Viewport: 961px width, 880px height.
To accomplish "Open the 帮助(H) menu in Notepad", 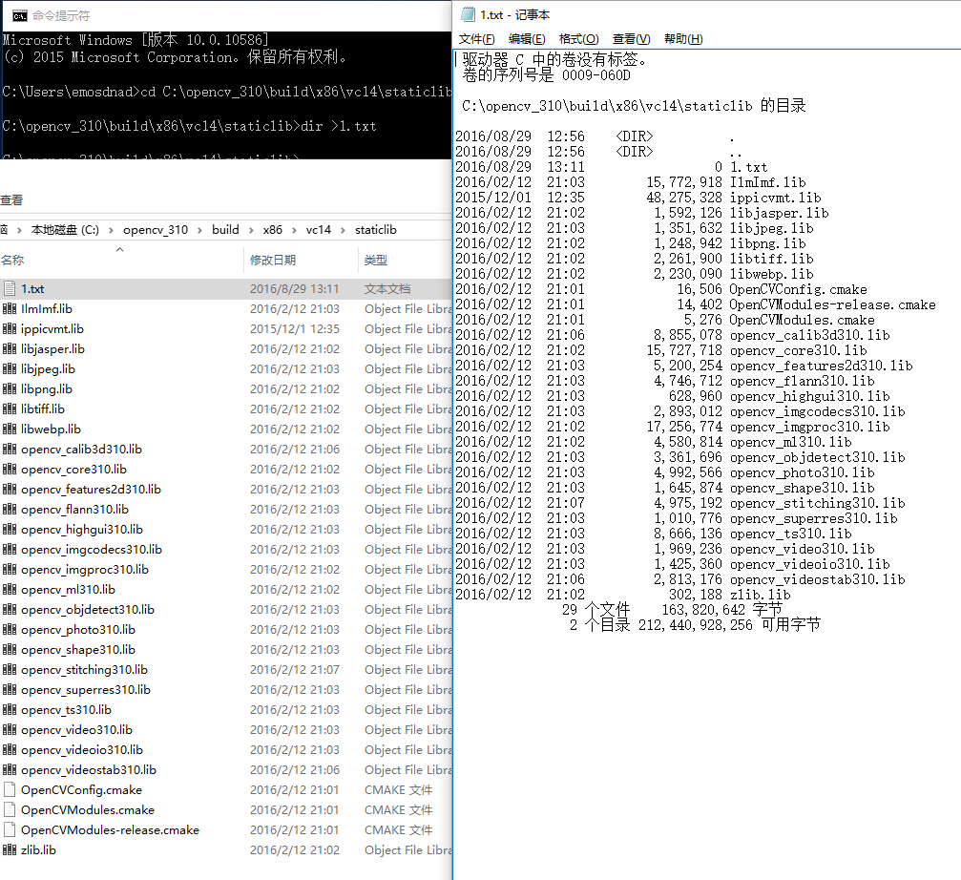I will tap(683, 39).
